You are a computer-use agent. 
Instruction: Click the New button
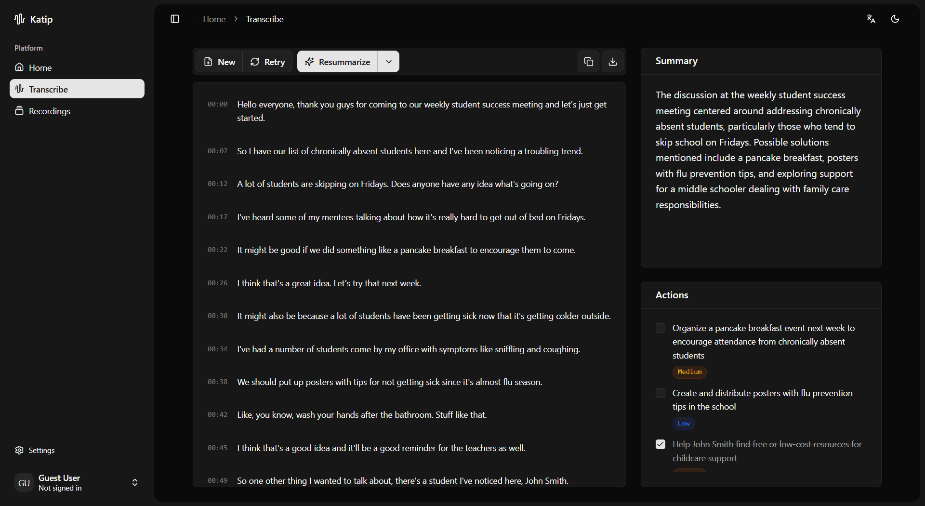click(x=220, y=62)
